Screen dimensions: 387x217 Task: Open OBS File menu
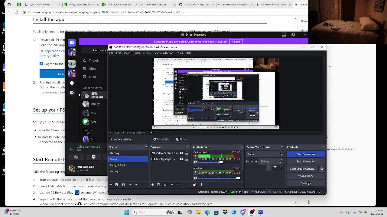pyautogui.click(x=111, y=53)
